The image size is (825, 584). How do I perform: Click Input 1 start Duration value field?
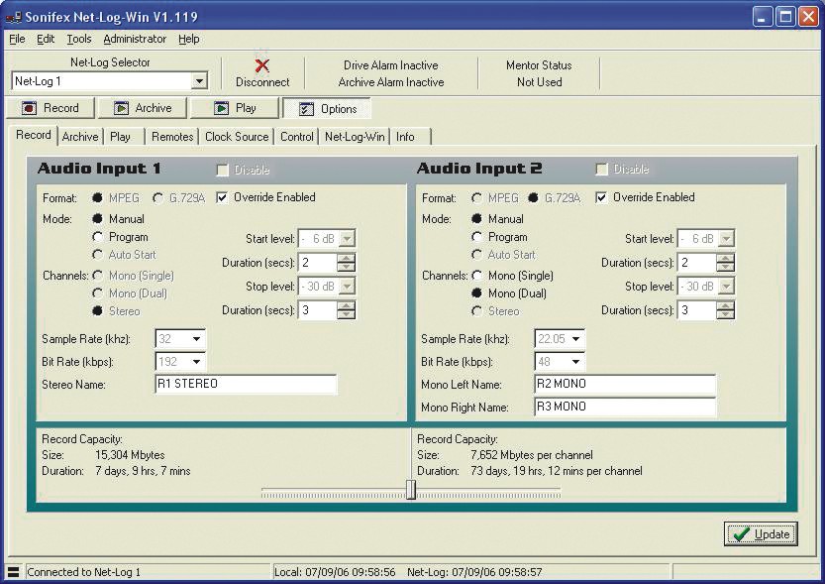(x=317, y=262)
